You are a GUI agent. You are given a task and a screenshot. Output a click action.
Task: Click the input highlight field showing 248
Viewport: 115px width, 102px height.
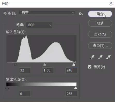click(71, 70)
